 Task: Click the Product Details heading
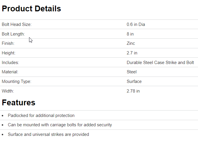pos(31,9)
